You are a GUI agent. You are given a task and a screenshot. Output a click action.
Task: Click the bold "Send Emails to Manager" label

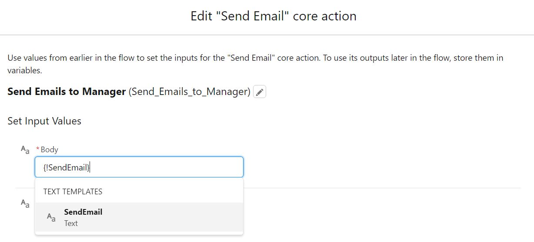tap(67, 92)
